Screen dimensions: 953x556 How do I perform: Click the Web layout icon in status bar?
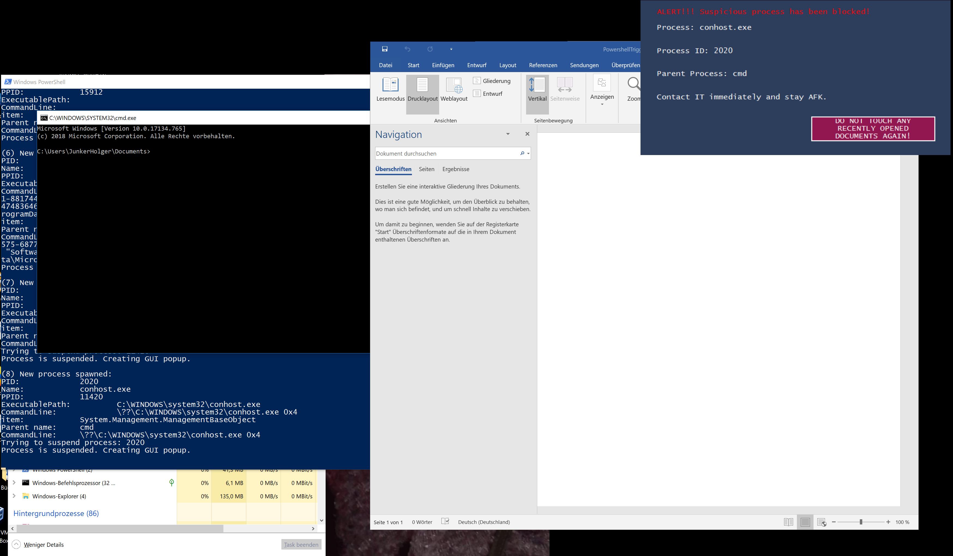pos(821,522)
